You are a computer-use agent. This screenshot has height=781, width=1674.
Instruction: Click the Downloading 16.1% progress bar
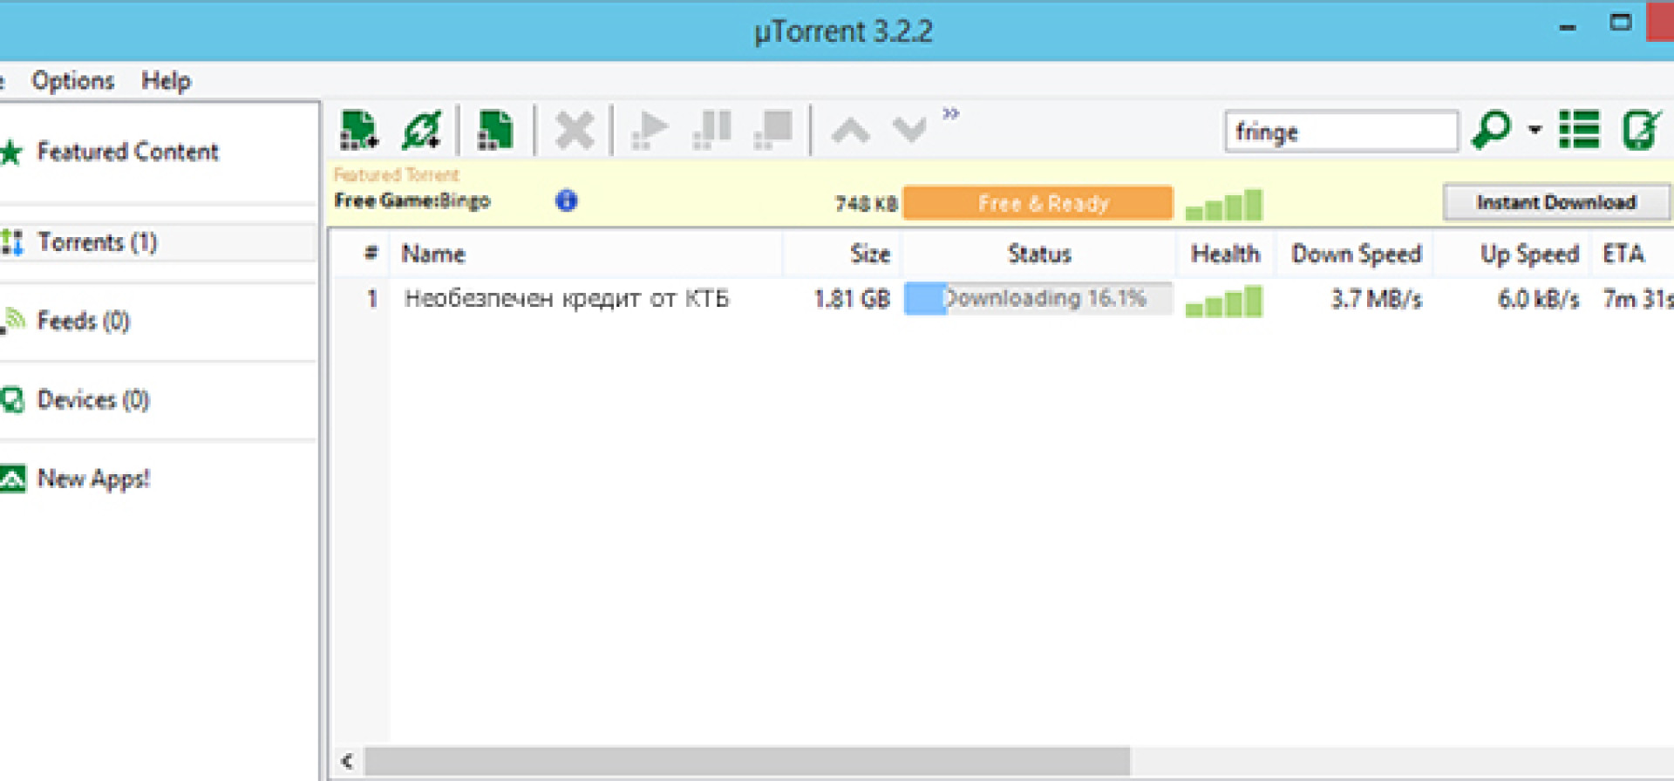(1038, 299)
